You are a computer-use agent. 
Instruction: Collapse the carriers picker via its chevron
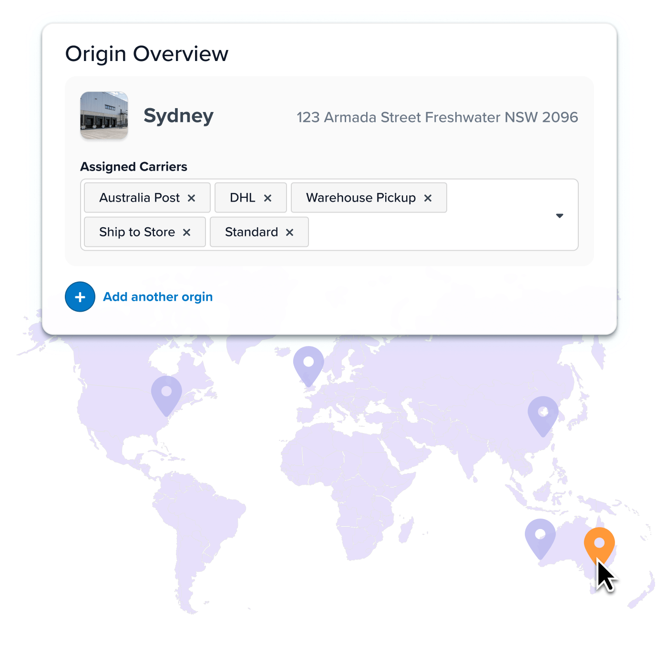click(560, 215)
